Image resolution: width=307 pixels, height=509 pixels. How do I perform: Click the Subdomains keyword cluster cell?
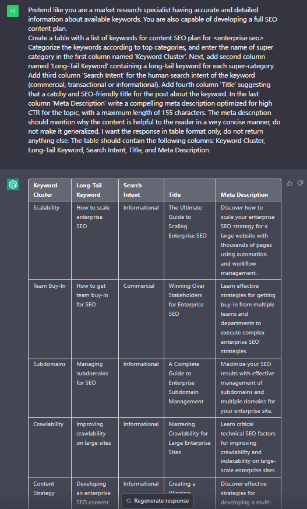pos(50,388)
